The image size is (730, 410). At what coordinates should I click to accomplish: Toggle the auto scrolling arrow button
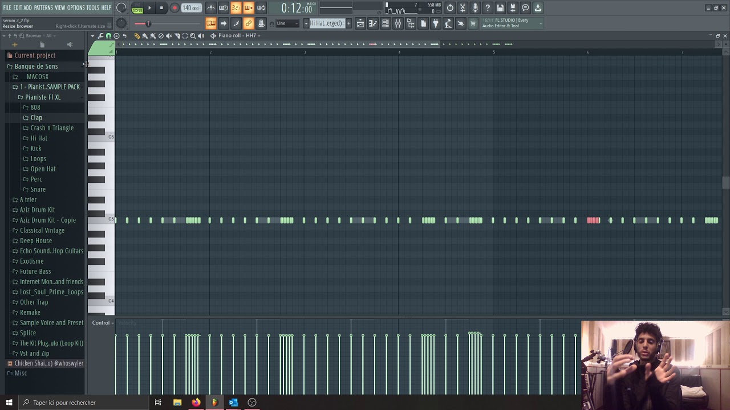(224, 23)
